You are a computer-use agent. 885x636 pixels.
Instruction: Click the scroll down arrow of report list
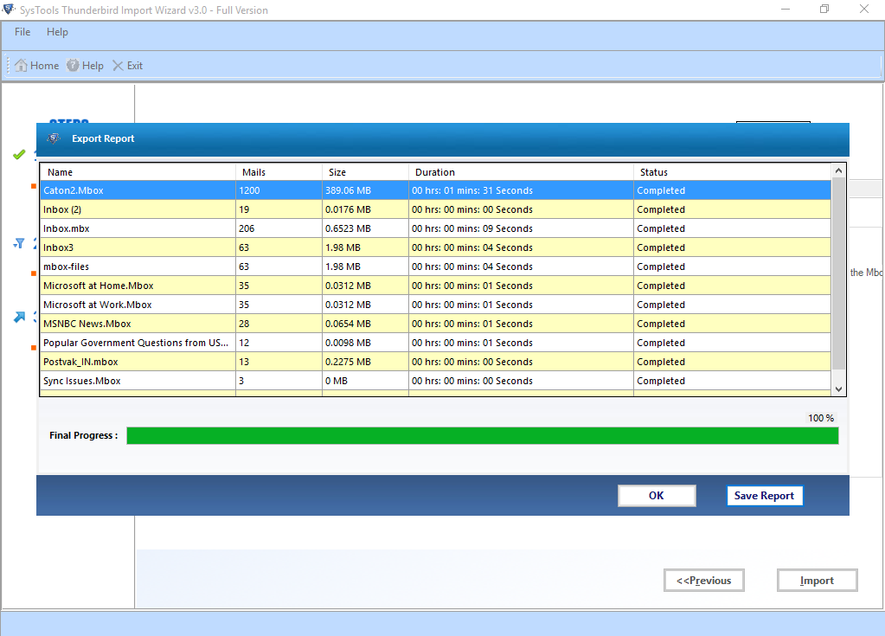(x=839, y=389)
